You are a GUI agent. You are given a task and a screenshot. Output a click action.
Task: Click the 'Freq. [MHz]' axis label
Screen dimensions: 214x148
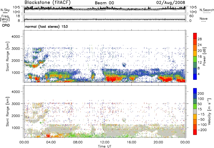tap(5, 18)
